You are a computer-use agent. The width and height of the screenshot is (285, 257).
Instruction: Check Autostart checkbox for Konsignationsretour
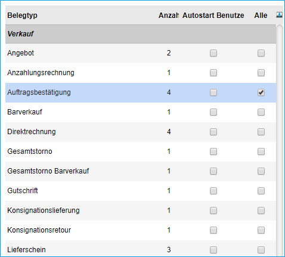point(213,230)
